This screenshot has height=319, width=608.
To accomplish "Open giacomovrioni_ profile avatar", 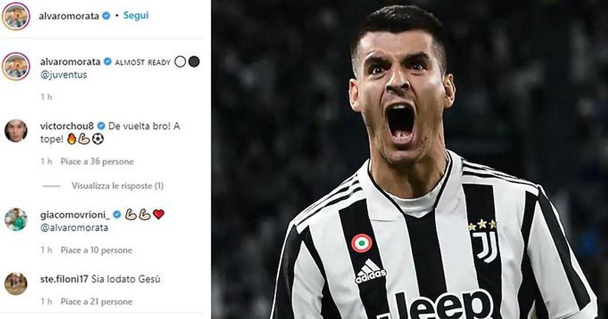I will point(16,219).
